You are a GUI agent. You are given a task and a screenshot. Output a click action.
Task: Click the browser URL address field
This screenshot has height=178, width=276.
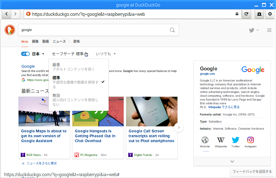click(132, 14)
